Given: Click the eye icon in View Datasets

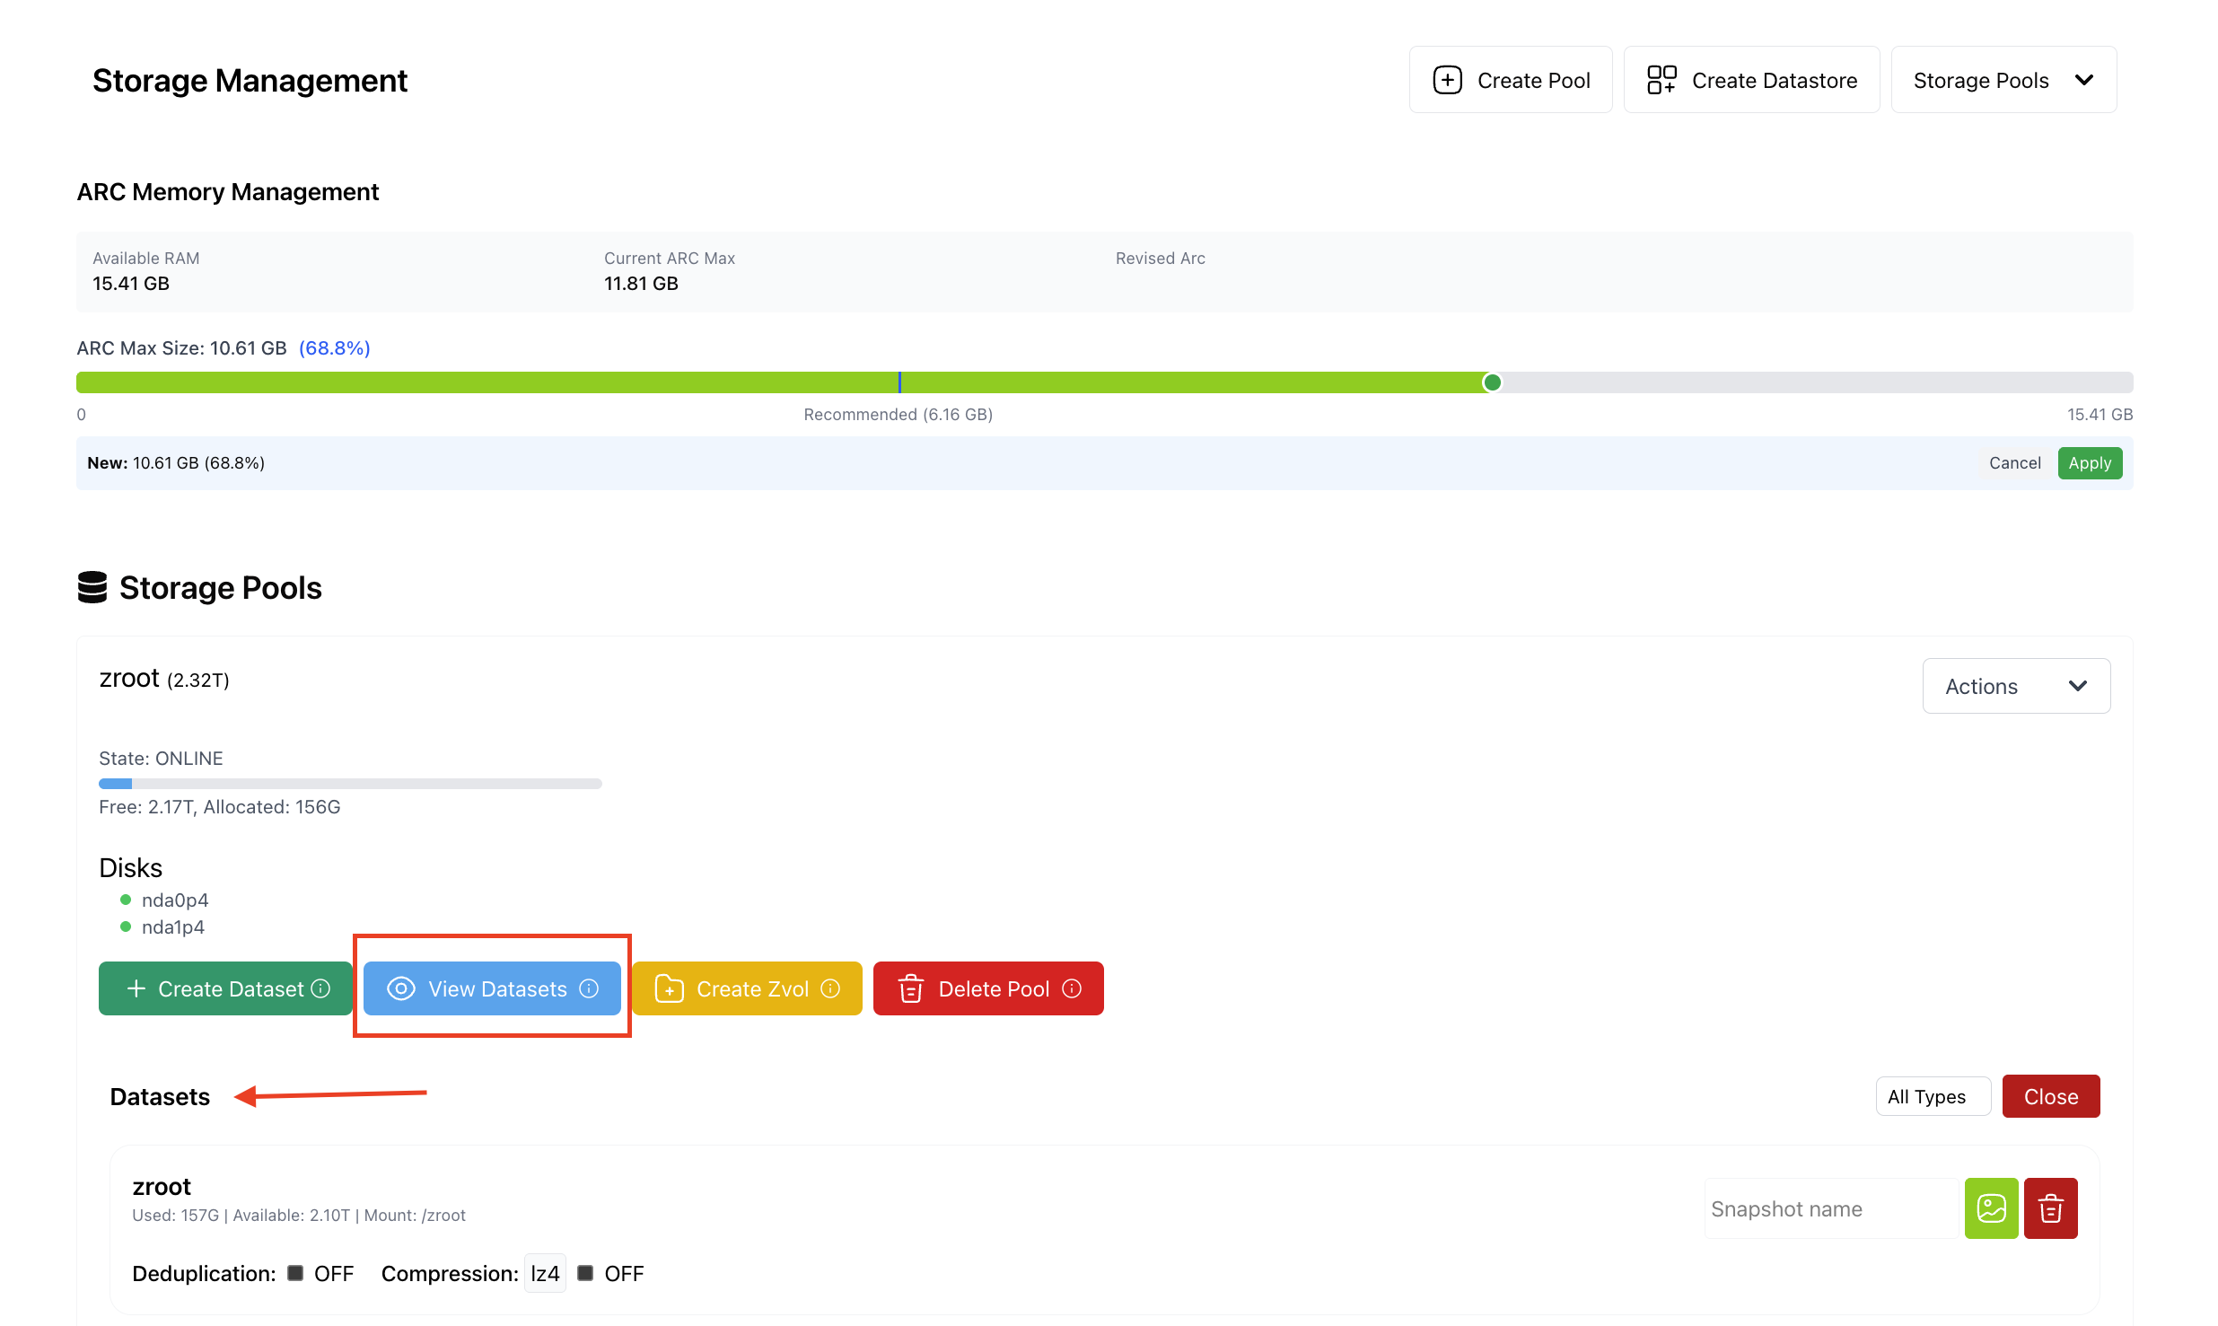Looking at the screenshot, I should 400,988.
